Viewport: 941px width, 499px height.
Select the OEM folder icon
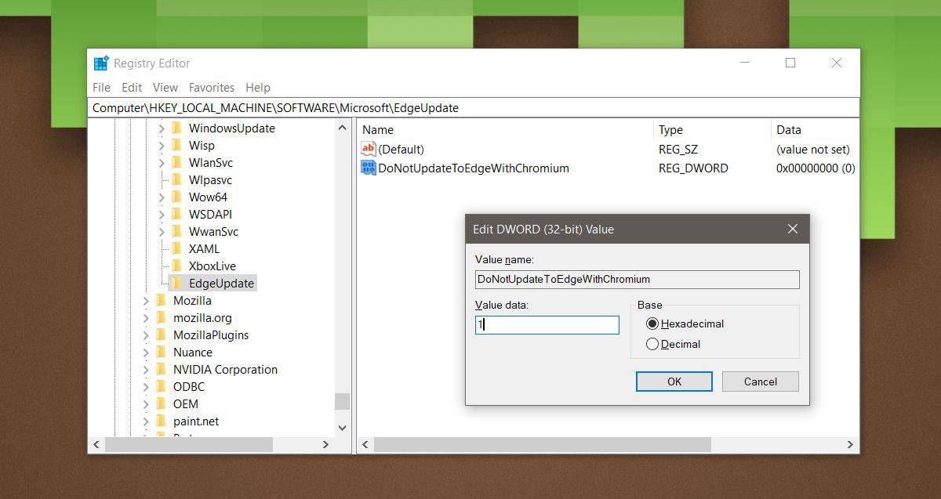[161, 403]
